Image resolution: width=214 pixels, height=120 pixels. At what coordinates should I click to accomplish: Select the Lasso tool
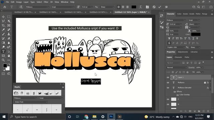3,21
